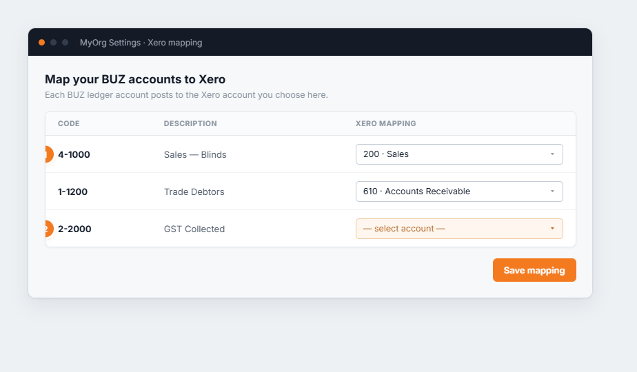Open the select account dropdown for GST Collected

coord(459,229)
